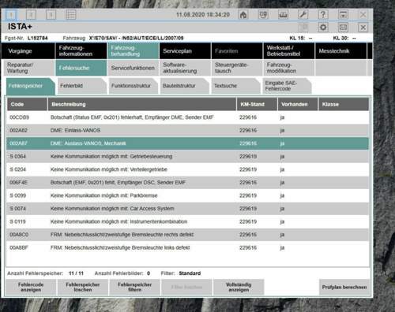Select row S 0364 Getriebesteuerung
This screenshot has height=312, width=395.
click(187, 157)
